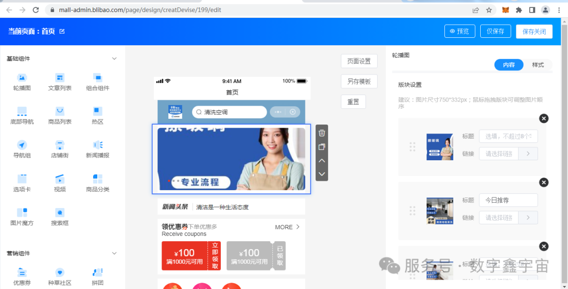Add the 热区 hotspot component
The height and width of the screenshot is (289, 568).
pyautogui.click(x=97, y=116)
